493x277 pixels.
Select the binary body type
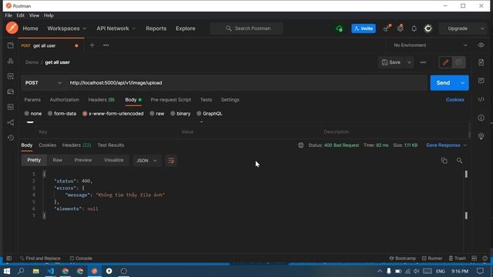point(180,114)
